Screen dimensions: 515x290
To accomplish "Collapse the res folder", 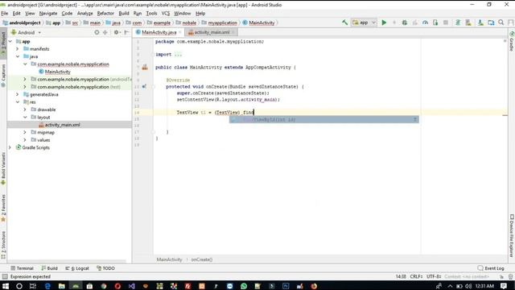I will click(x=18, y=102).
